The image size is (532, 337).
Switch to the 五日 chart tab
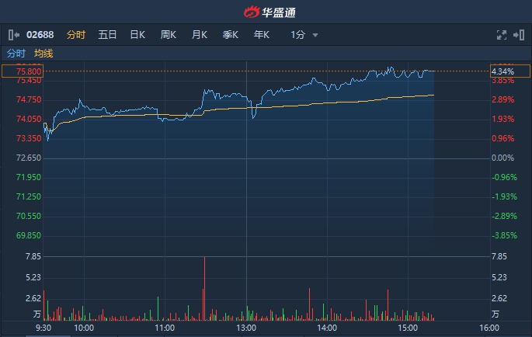click(x=107, y=35)
